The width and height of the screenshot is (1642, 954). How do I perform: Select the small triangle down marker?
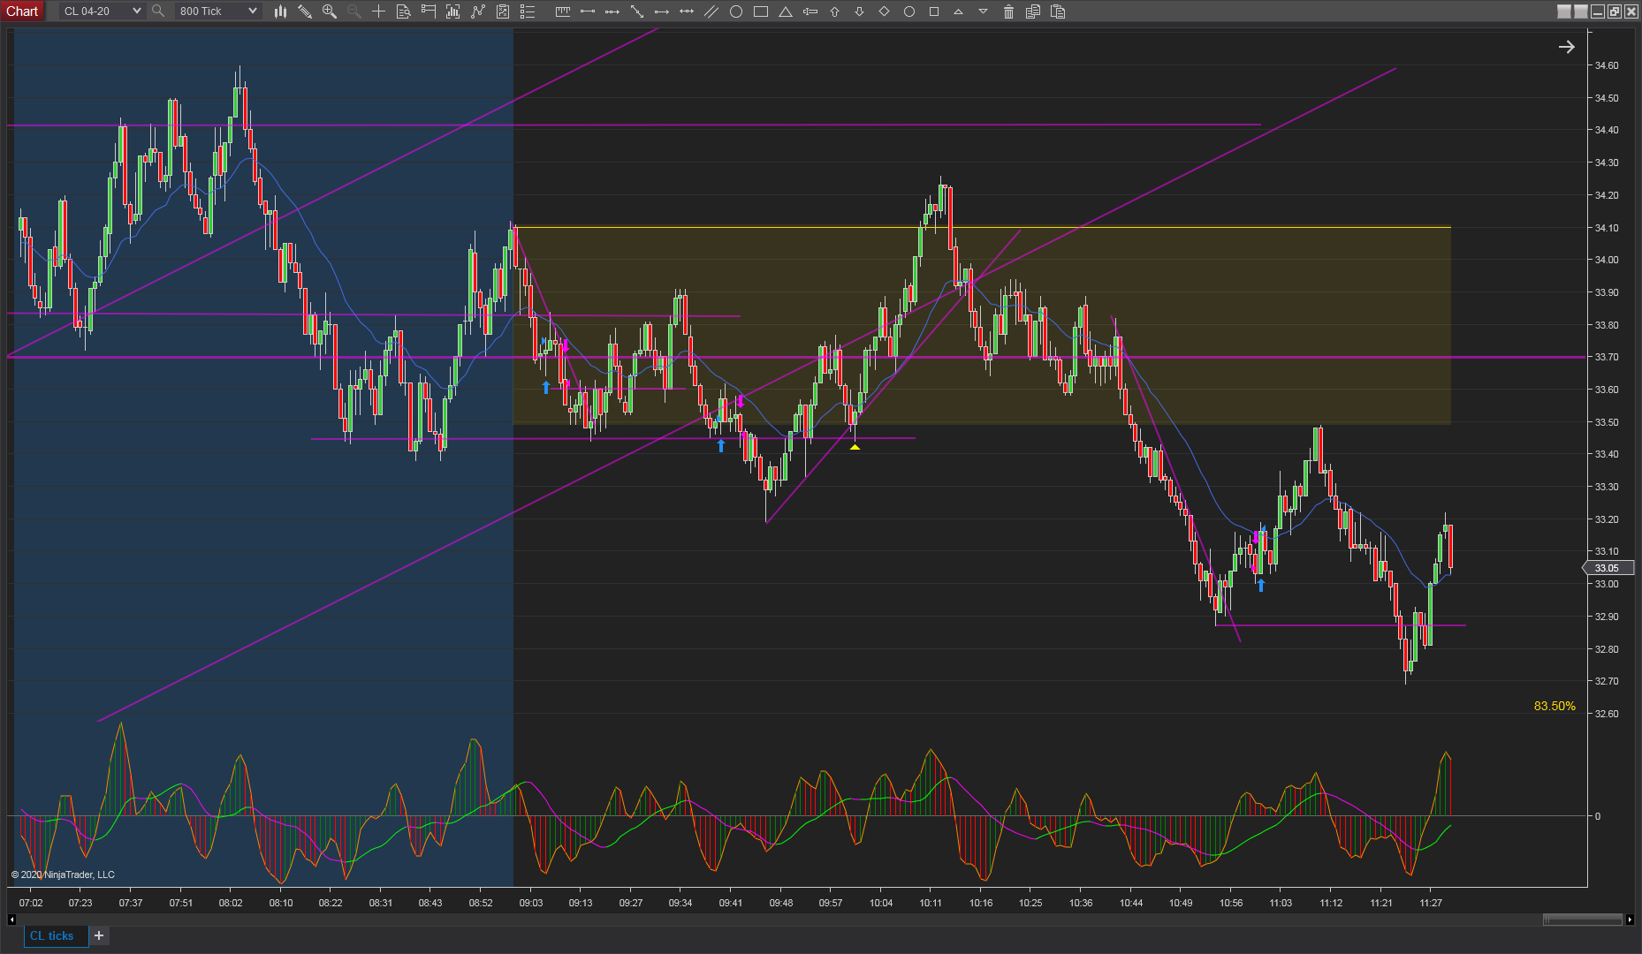point(983,11)
